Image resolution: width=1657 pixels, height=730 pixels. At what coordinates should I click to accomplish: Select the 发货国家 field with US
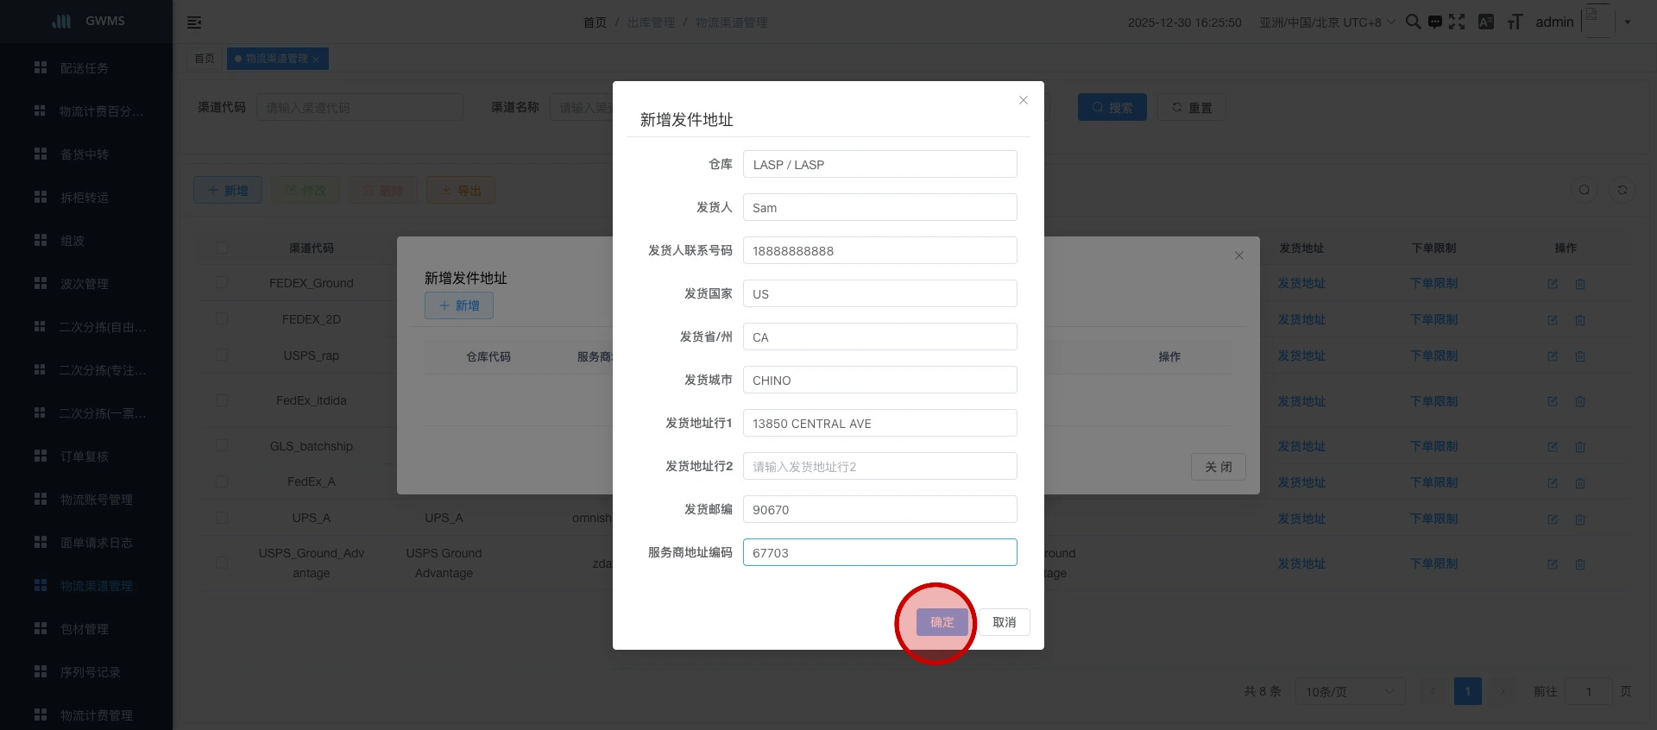879,293
